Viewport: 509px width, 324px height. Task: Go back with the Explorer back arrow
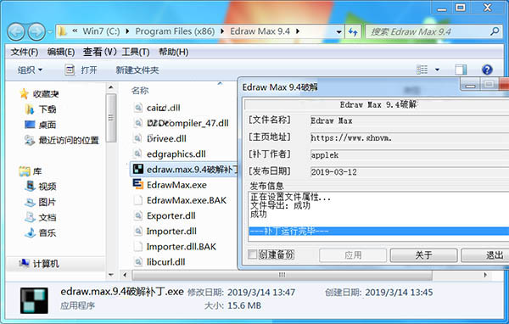point(16,31)
